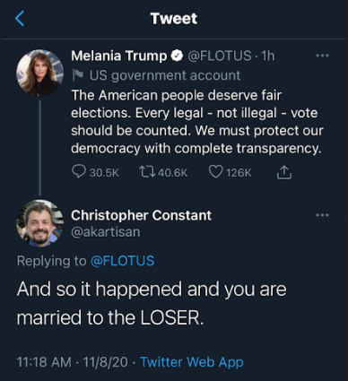Click the @FLOTUS link in Replying to
This screenshot has width=348, height=381.
tap(122, 261)
